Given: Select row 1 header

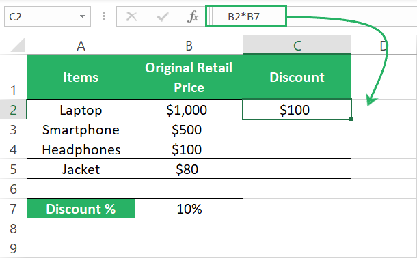Looking at the screenshot, I should [x=13, y=77].
